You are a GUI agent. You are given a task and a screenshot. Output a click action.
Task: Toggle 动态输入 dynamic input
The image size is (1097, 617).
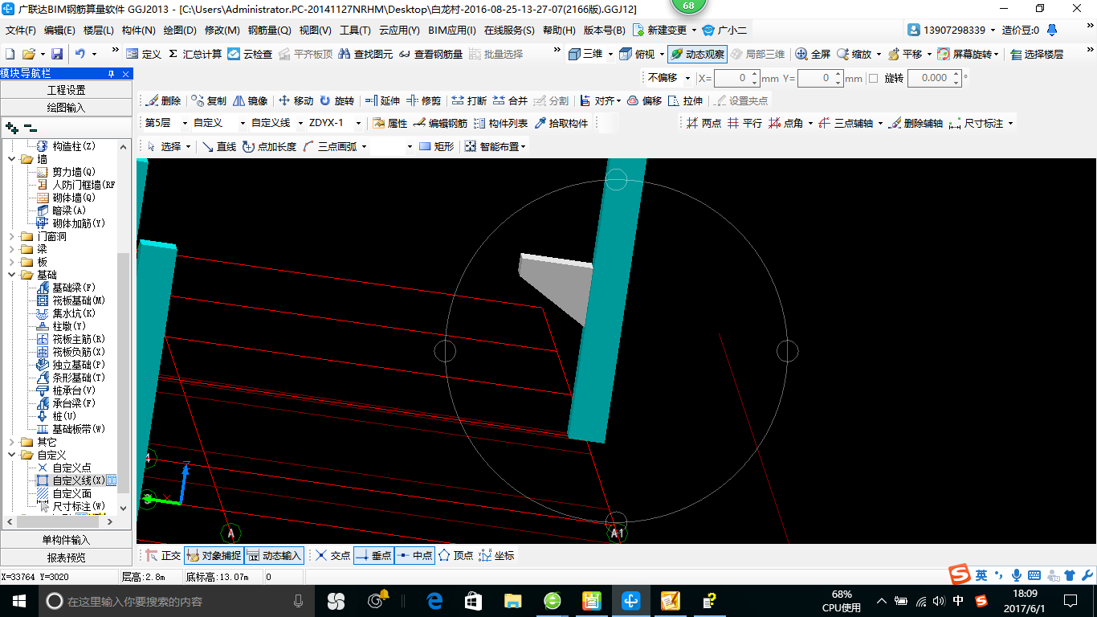click(274, 555)
